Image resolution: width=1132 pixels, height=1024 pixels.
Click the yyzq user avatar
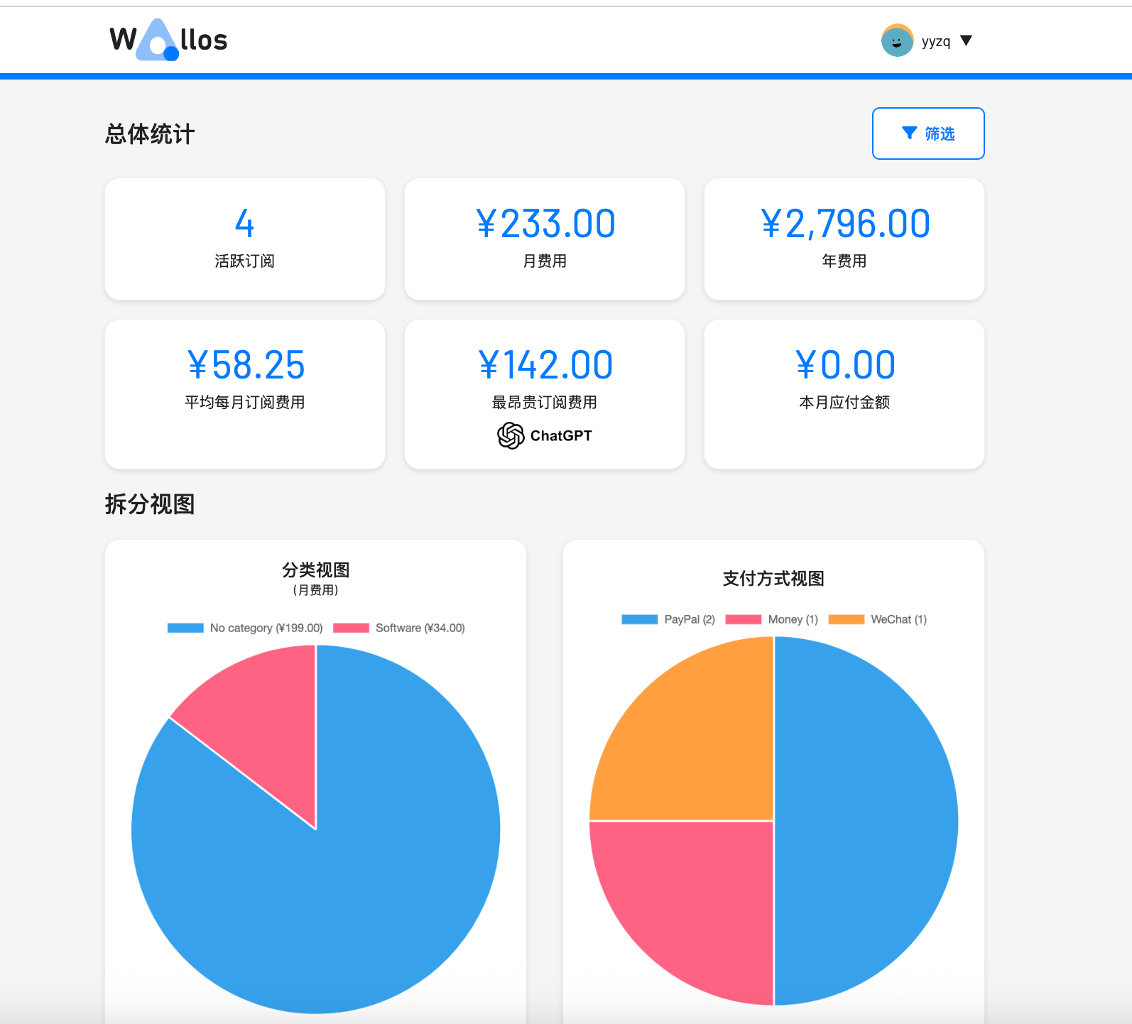(897, 40)
